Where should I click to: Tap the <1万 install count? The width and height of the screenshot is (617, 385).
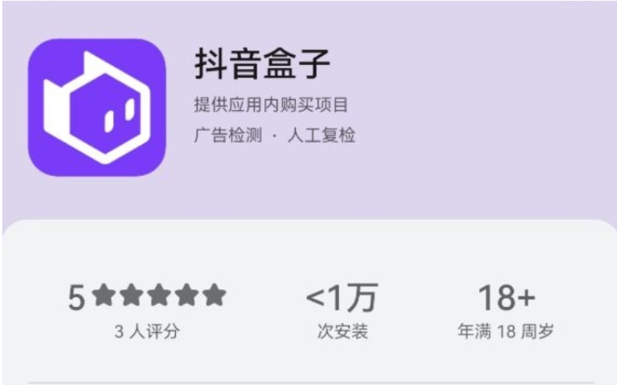tap(342, 298)
